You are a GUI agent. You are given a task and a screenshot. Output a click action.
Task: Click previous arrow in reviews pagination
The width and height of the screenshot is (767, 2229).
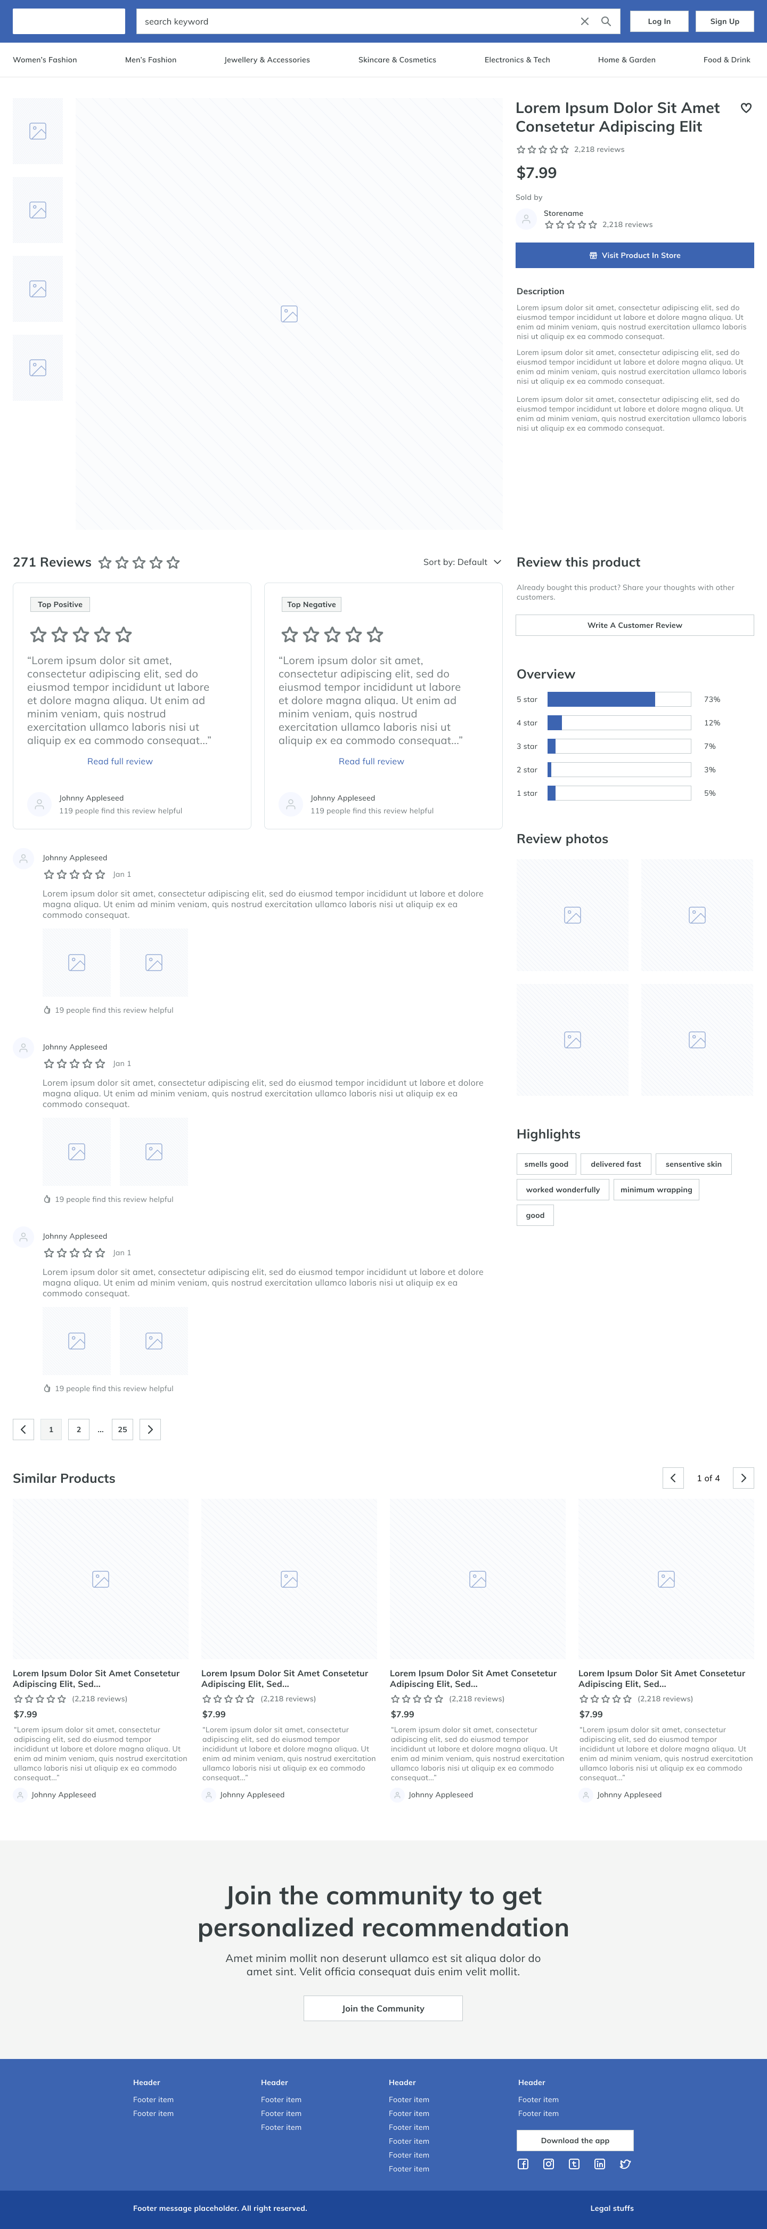coord(23,1430)
